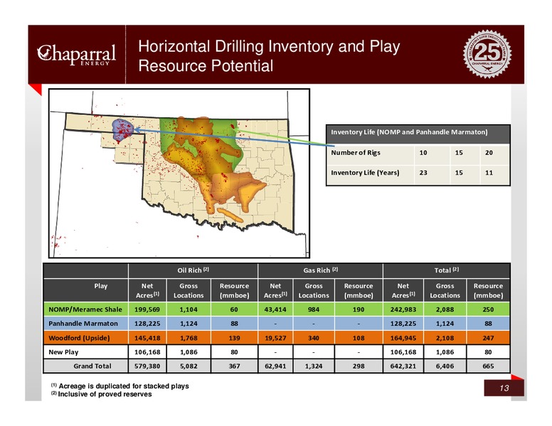Click the grand total gas locations cell 1,324
Viewport: 552px width, 426px height.
click(x=313, y=366)
